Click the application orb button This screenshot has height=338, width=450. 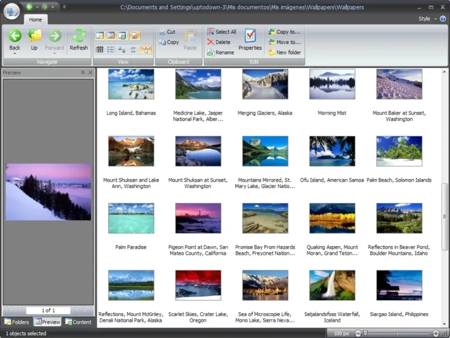pyautogui.click(x=11, y=10)
